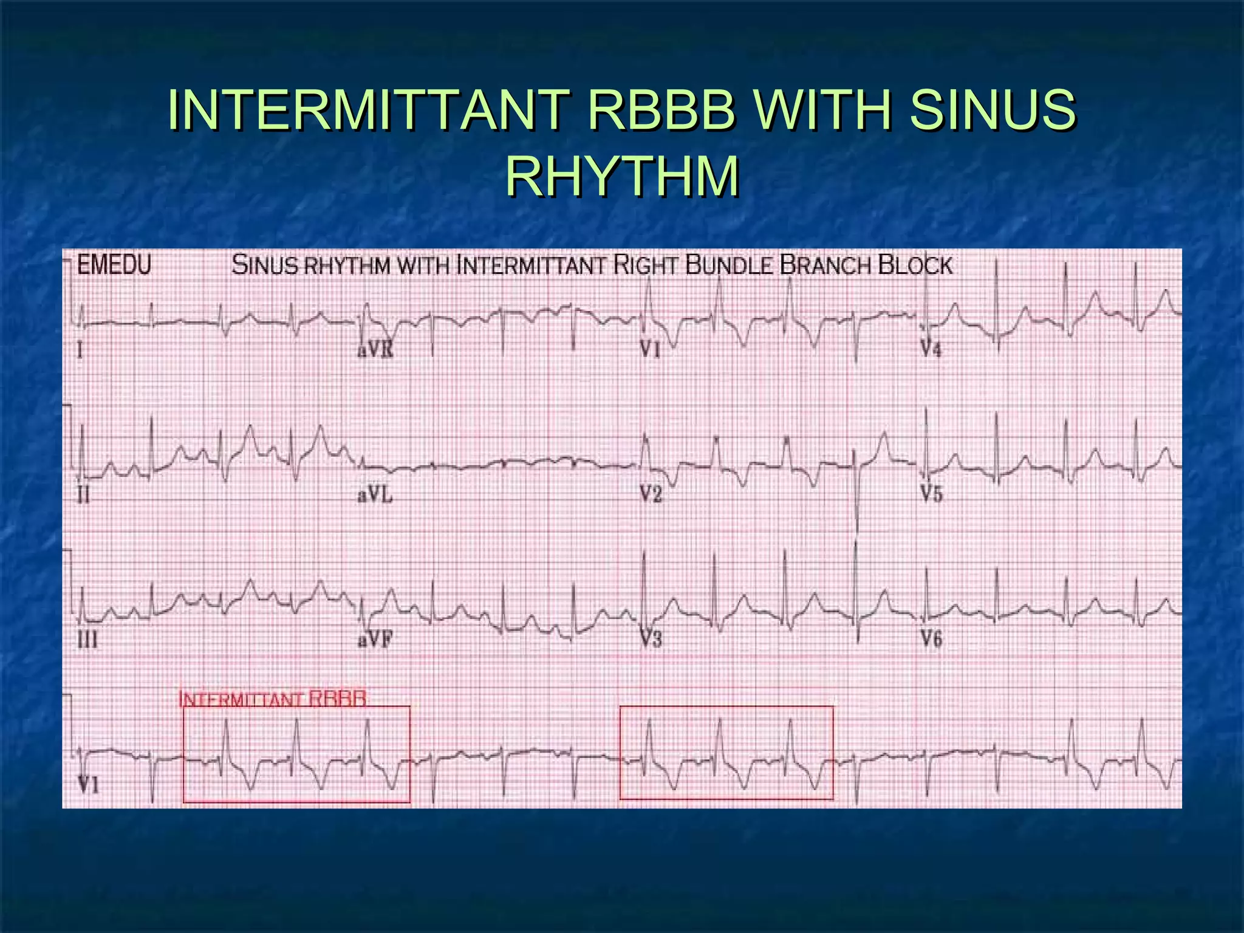Click the 'V3' lead label
This screenshot has height=933, width=1244.
651,639
